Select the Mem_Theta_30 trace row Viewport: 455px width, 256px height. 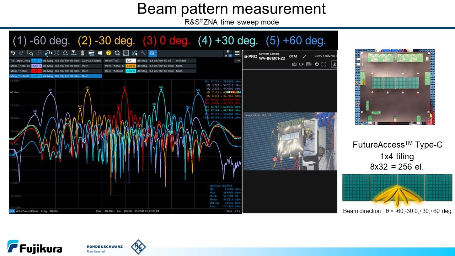point(150,66)
